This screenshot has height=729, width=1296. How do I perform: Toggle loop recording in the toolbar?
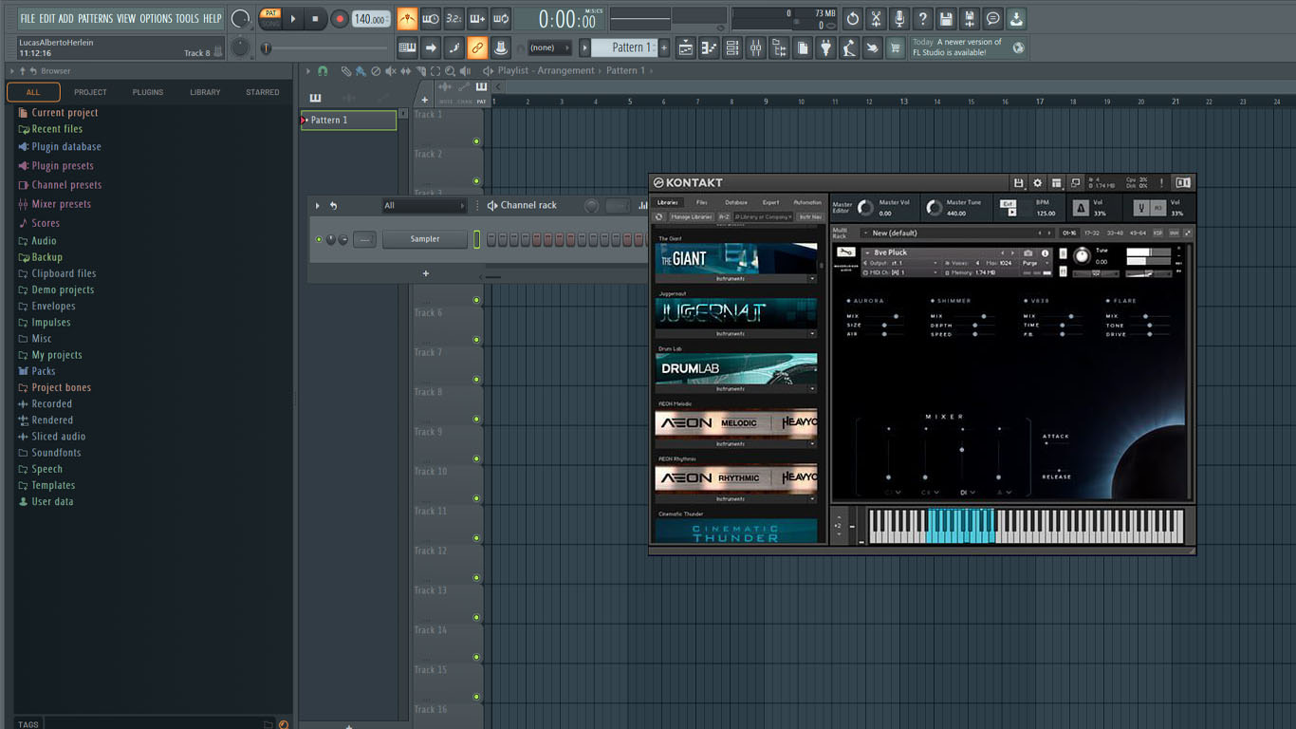(x=501, y=18)
